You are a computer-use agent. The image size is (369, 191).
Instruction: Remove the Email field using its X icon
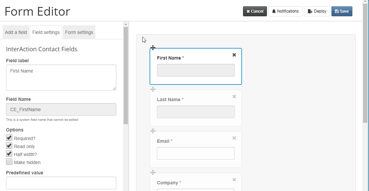[234, 138]
